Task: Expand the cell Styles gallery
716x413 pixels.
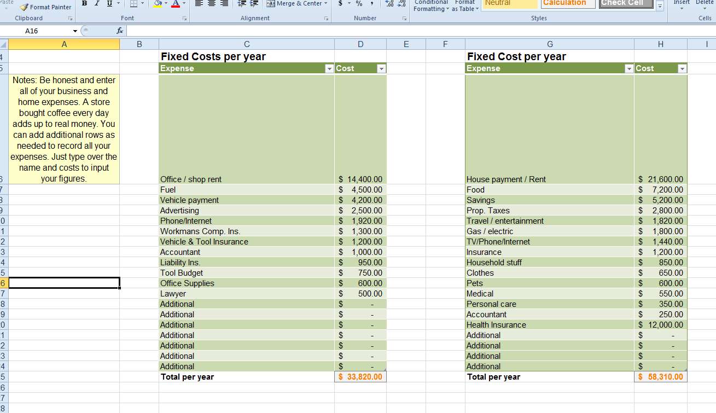Action: pos(660,6)
